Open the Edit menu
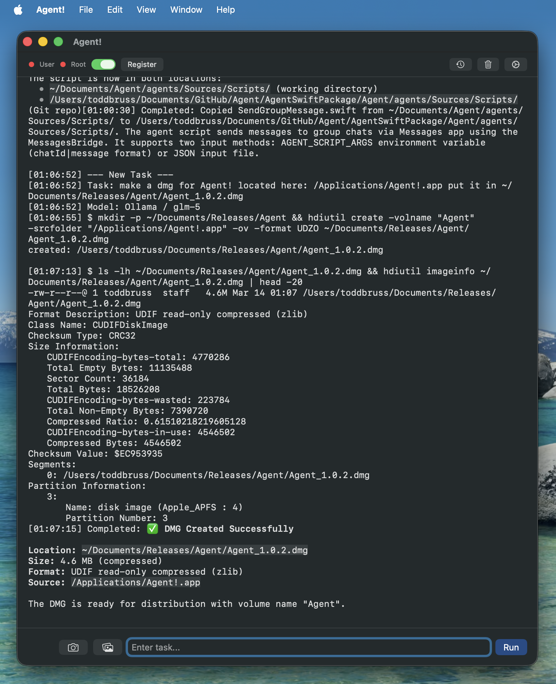Viewport: 556px width, 684px height. tap(115, 10)
